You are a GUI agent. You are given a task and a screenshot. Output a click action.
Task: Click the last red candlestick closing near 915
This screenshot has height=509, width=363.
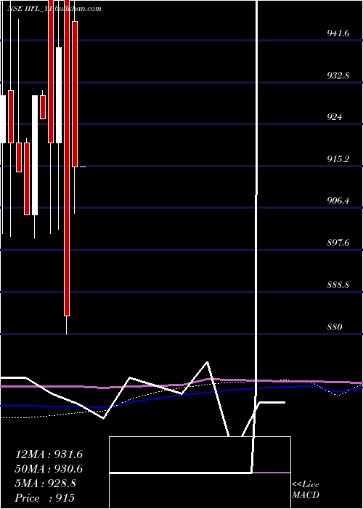pos(75,94)
